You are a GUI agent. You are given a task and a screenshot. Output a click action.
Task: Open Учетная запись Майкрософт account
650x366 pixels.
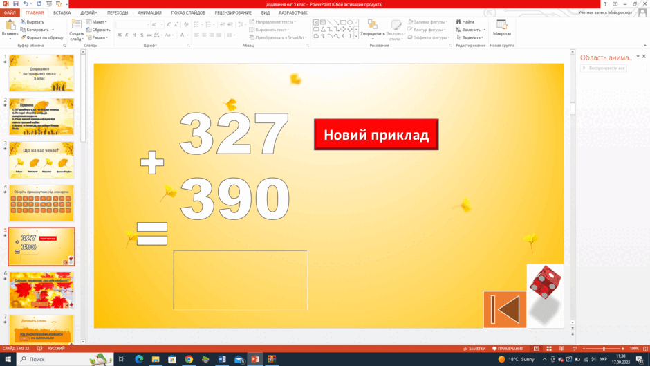[x=607, y=12]
